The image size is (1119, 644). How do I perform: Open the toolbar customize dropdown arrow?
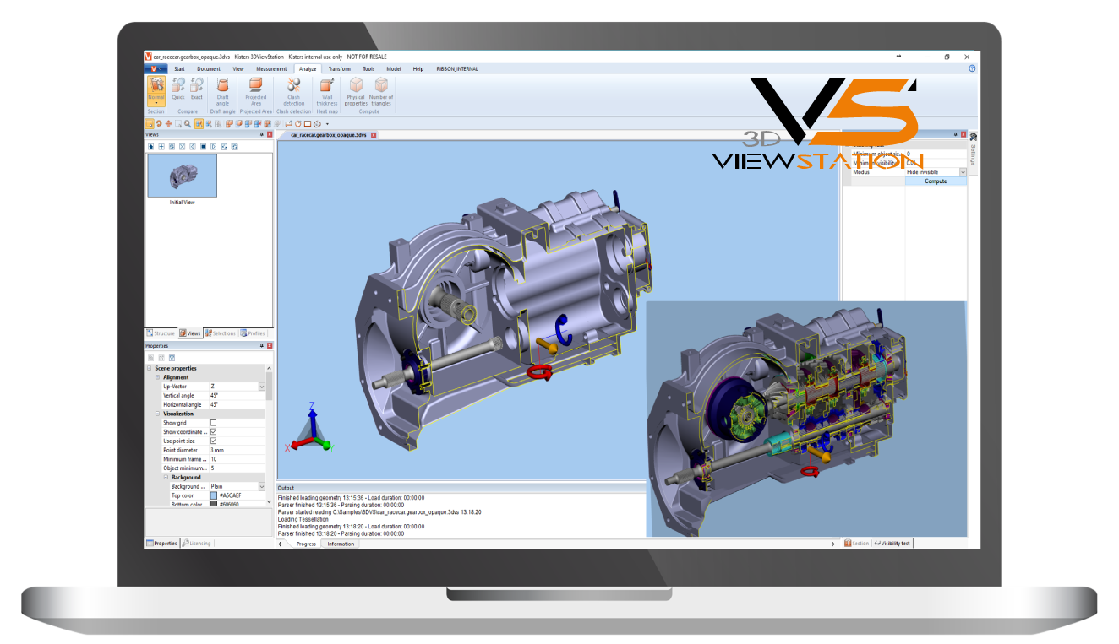327,124
